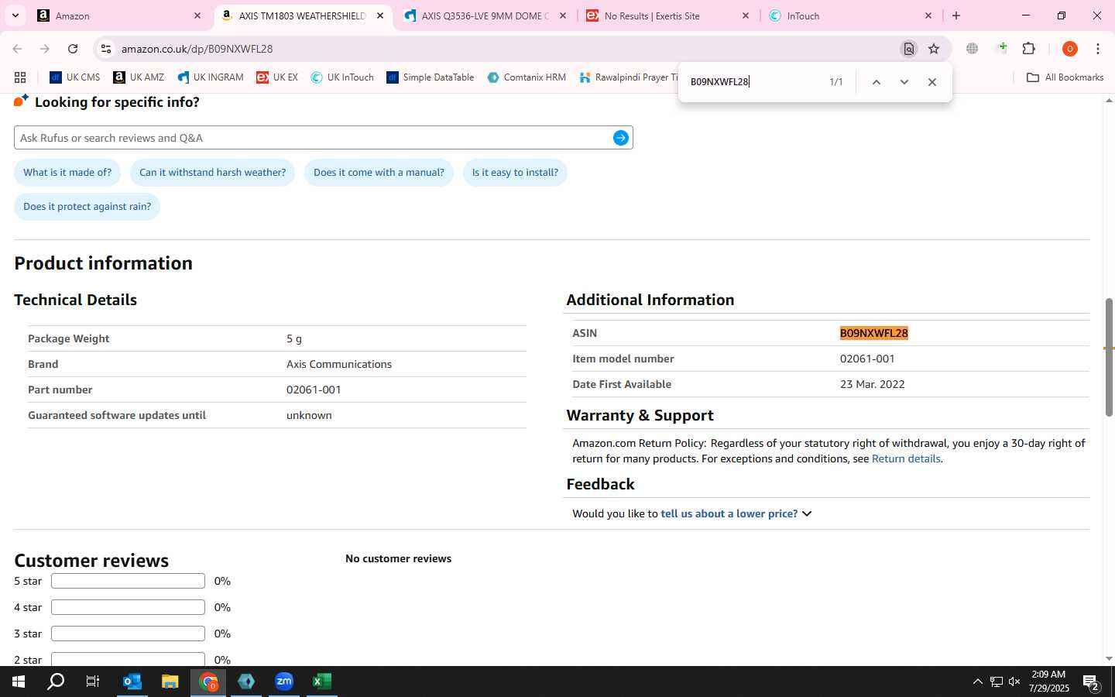Go to next find result
The image size is (1115, 697).
pos(904,82)
